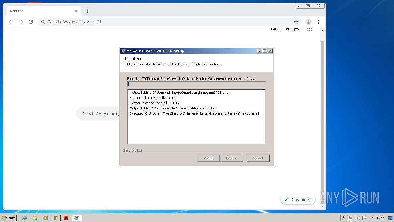Select the 'Extract: KillProcPath.dll... 100%' log line
The height and width of the screenshot is (222, 394).
(x=153, y=98)
